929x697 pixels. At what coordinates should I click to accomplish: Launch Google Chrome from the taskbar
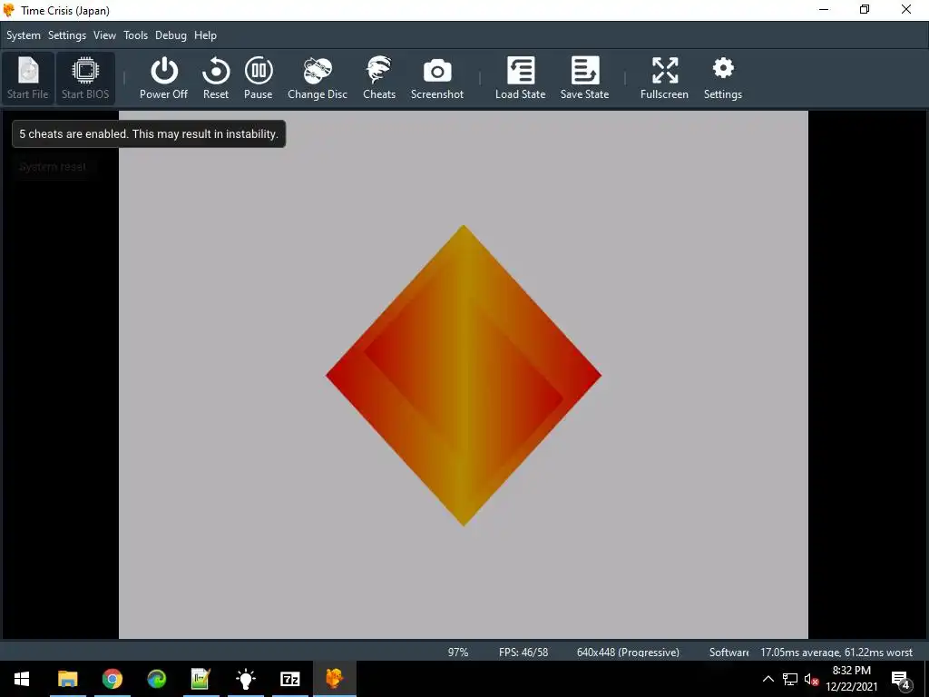112,679
